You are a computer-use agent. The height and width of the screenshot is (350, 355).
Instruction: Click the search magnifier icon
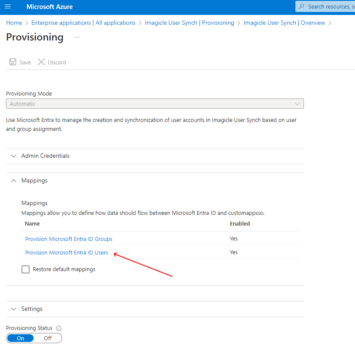pyautogui.click(x=302, y=7)
